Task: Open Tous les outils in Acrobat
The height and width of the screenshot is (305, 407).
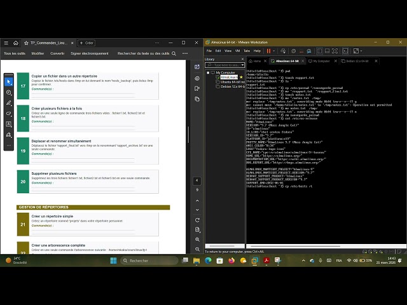Action: click(x=15, y=53)
